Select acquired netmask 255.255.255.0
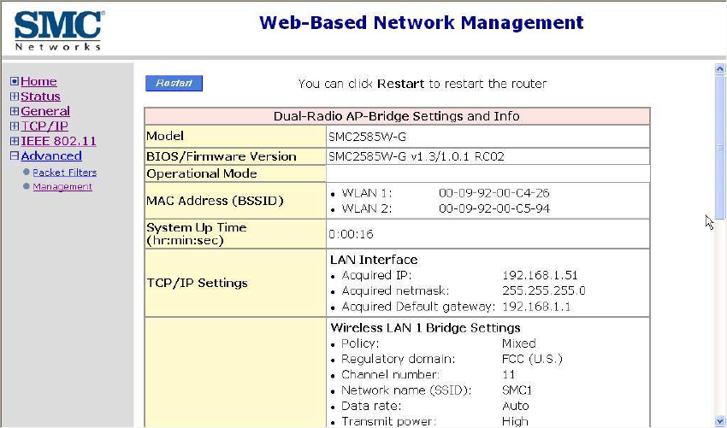Screen dimensions: 727x428 (544, 291)
